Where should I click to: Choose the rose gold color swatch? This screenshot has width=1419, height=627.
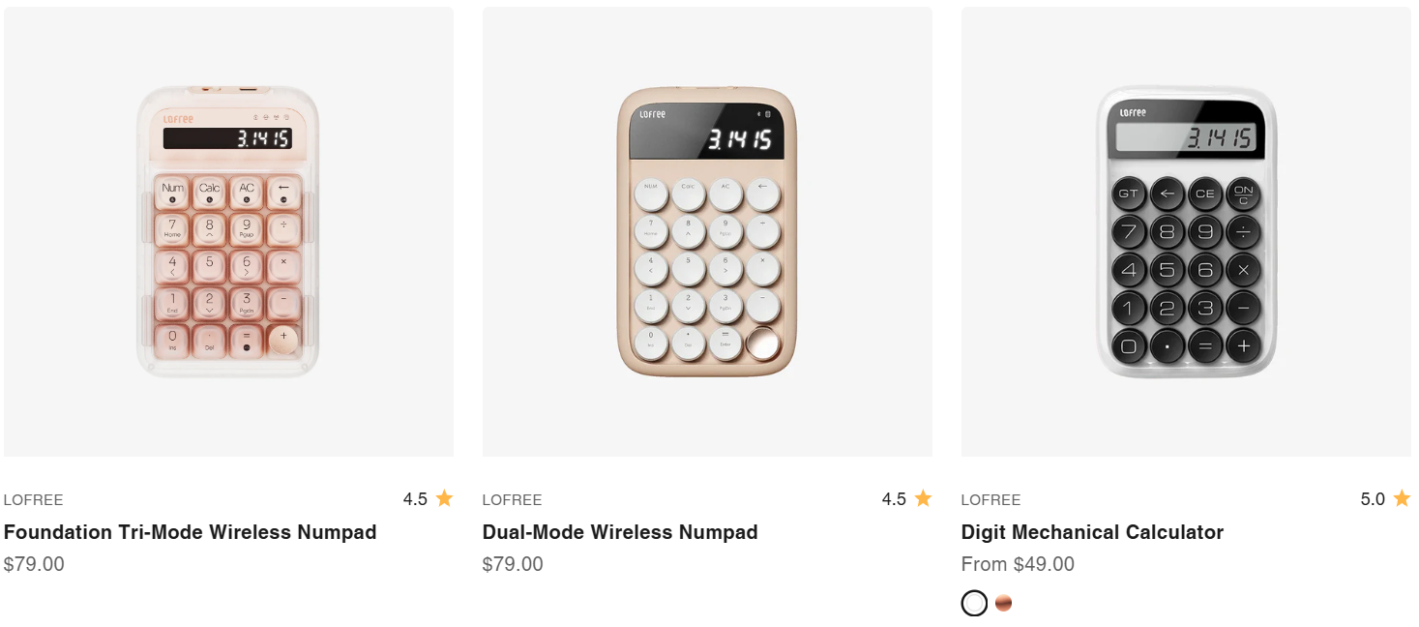tap(1004, 603)
